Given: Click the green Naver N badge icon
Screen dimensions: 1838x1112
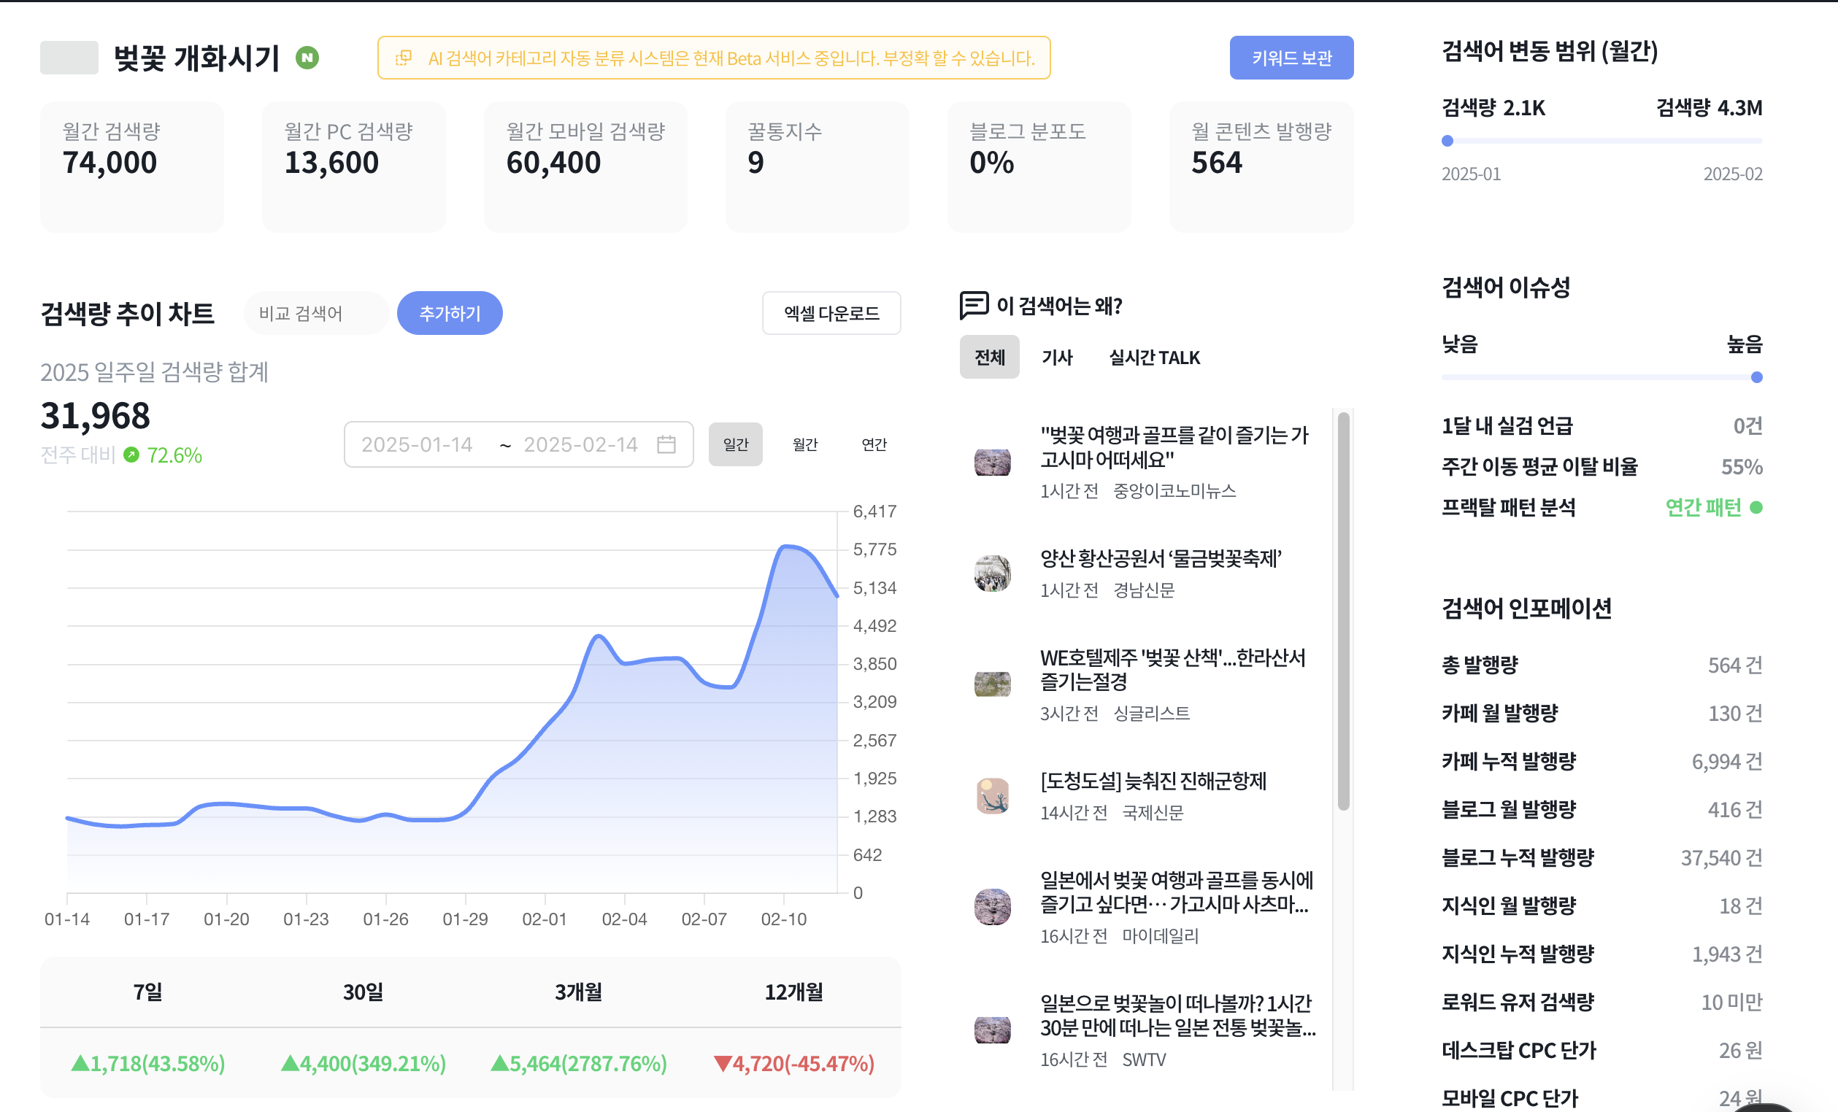Looking at the screenshot, I should (307, 58).
